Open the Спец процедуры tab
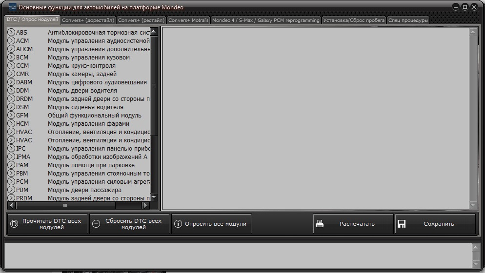This screenshot has height=273, width=485. pos(408,20)
